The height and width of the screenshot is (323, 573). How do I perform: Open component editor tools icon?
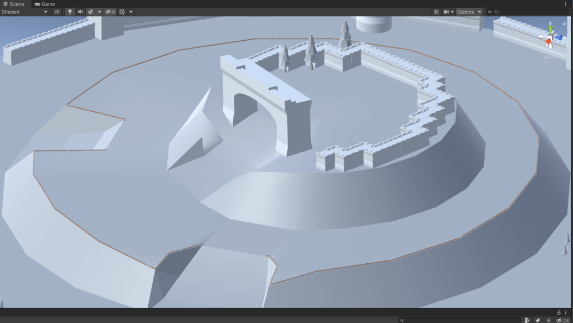tap(436, 12)
